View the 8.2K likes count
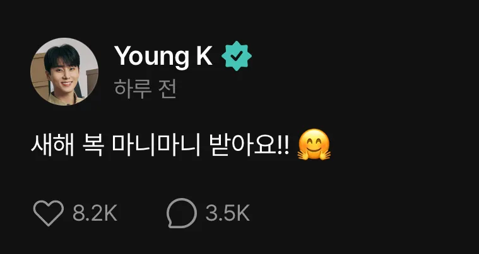 (x=95, y=213)
